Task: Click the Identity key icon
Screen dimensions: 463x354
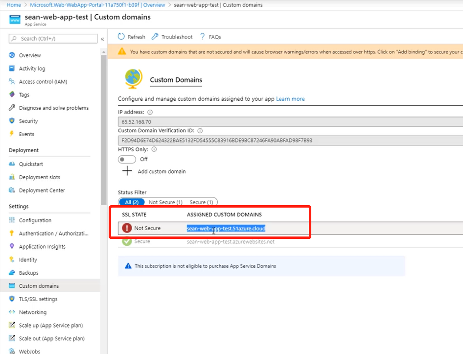Action: tap(12, 260)
